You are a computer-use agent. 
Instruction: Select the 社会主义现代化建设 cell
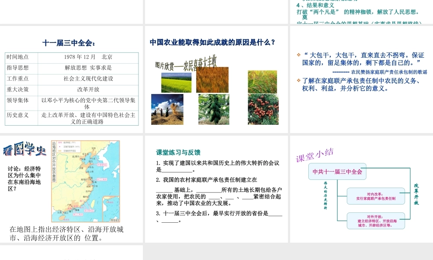point(88,79)
